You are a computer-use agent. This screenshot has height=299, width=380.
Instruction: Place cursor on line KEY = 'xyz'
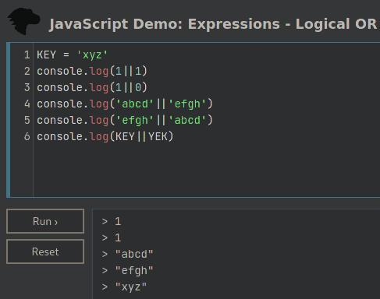click(x=73, y=55)
